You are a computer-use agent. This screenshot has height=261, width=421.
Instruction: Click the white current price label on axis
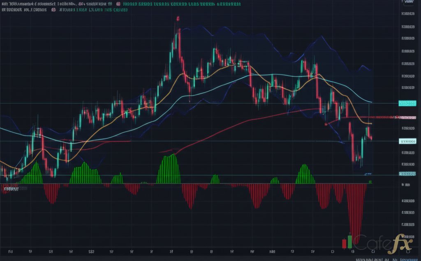pyautogui.click(x=407, y=141)
